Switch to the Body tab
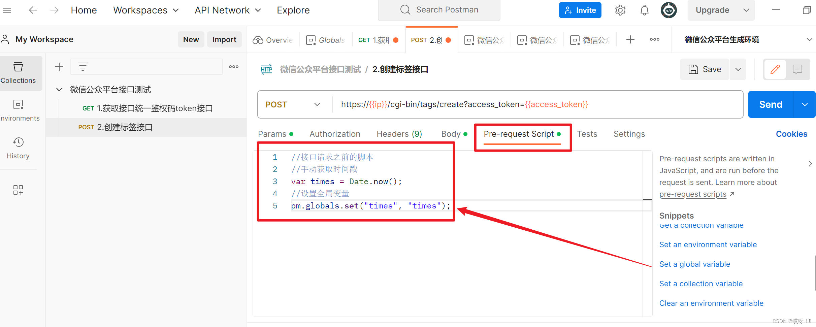The image size is (816, 327). point(454,134)
